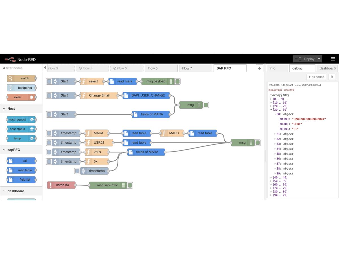Viewport: 339px width, 254px height.
Task: Toggle msg debug node after read table nodes
Action: (257, 143)
